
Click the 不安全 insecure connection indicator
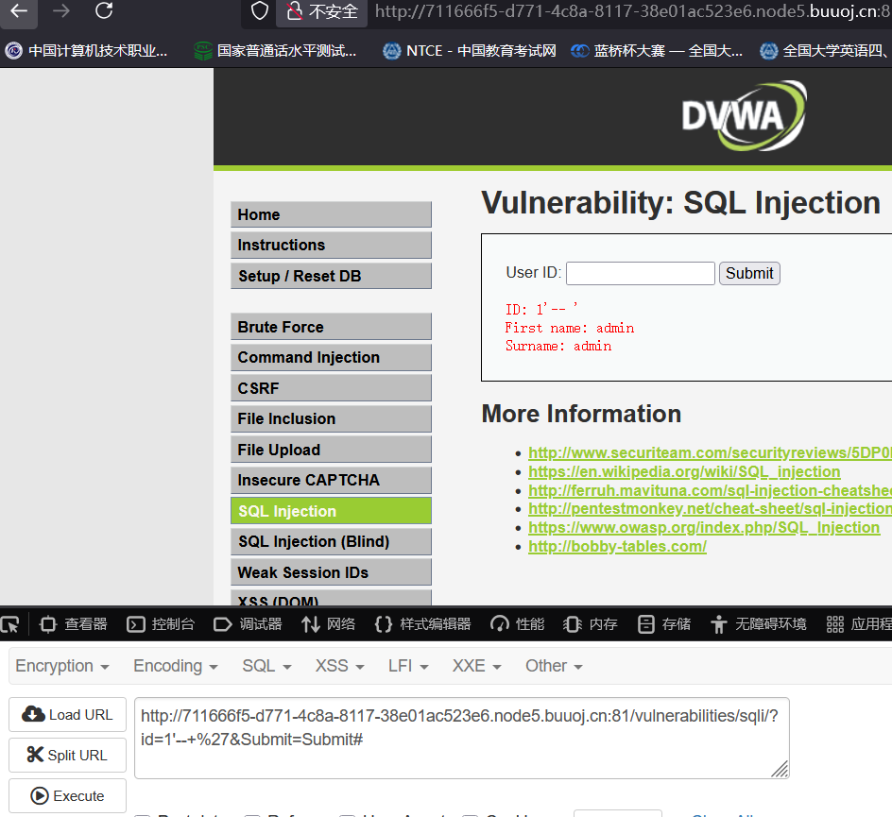click(x=322, y=11)
